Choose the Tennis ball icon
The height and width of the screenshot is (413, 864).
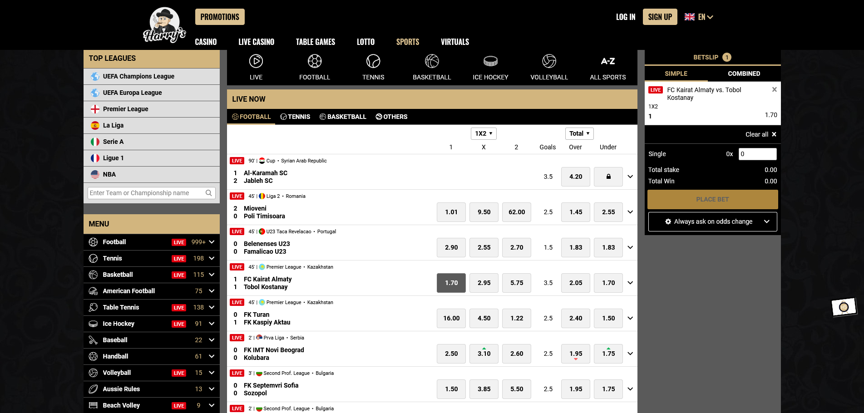[373, 61]
